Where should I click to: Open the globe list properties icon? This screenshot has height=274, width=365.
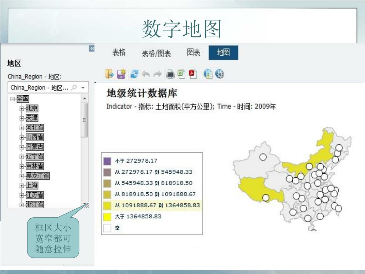click(208, 74)
